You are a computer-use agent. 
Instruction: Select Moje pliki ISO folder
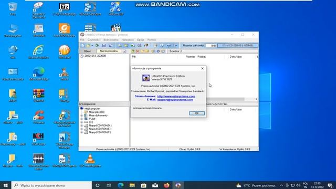pyautogui.click(x=97, y=112)
